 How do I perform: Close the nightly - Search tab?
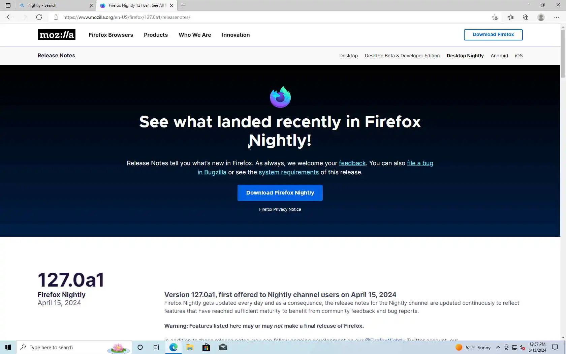pos(91,5)
